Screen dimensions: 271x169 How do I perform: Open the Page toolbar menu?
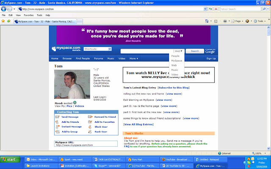(x=237, y=21)
